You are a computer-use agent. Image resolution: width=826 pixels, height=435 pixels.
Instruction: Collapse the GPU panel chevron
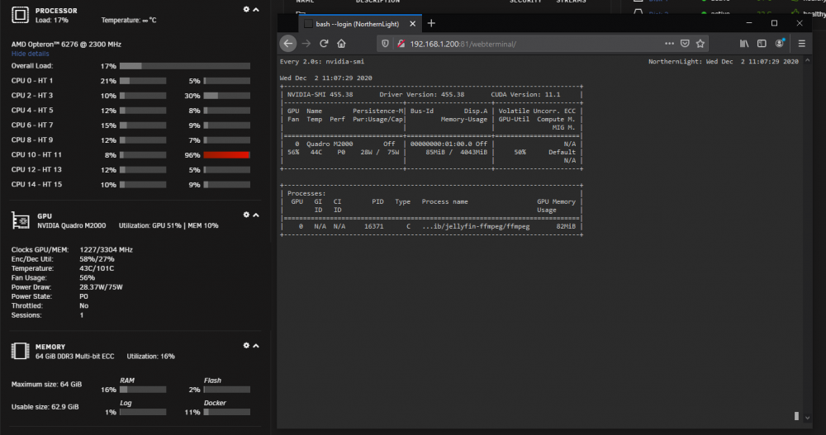(256, 215)
